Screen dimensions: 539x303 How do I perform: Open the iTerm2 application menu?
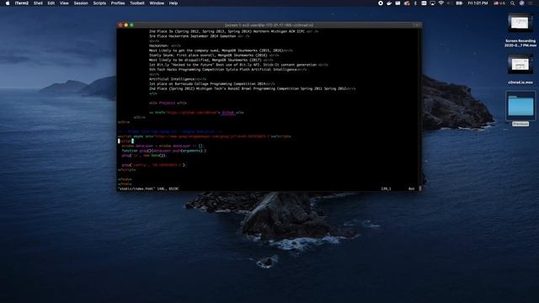[x=22, y=3]
